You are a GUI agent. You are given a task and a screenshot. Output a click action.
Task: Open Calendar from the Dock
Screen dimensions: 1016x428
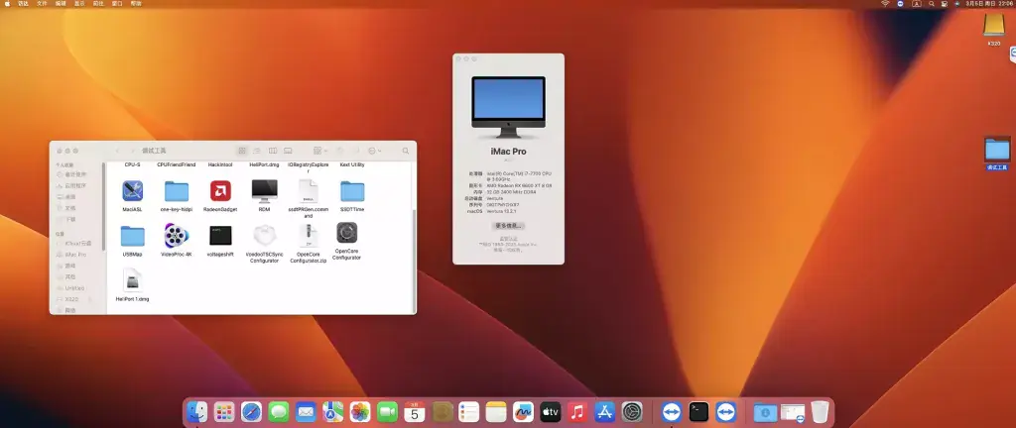[415, 412]
